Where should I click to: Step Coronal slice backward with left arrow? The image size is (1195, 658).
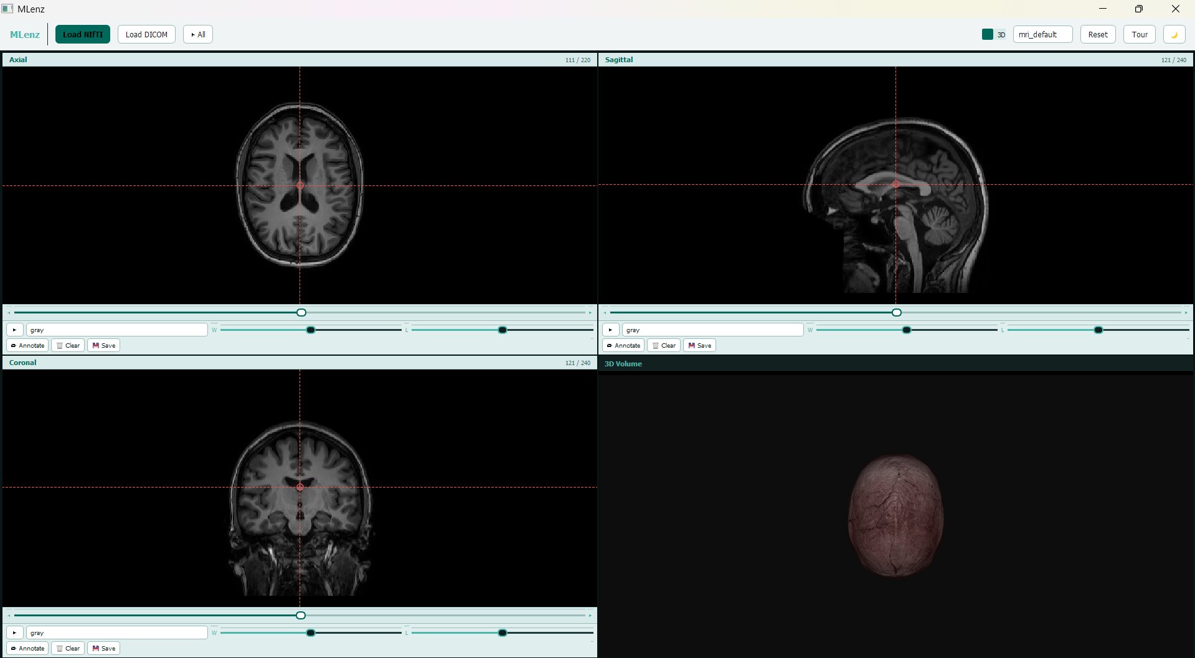(x=9, y=615)
